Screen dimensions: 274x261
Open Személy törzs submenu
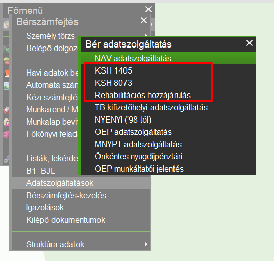click(51, 36)
